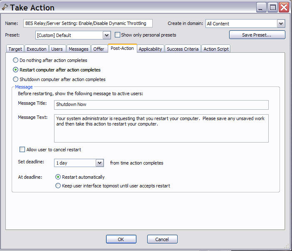
Task: Open the Set deadline dropdown
Action: click(99, 163)
